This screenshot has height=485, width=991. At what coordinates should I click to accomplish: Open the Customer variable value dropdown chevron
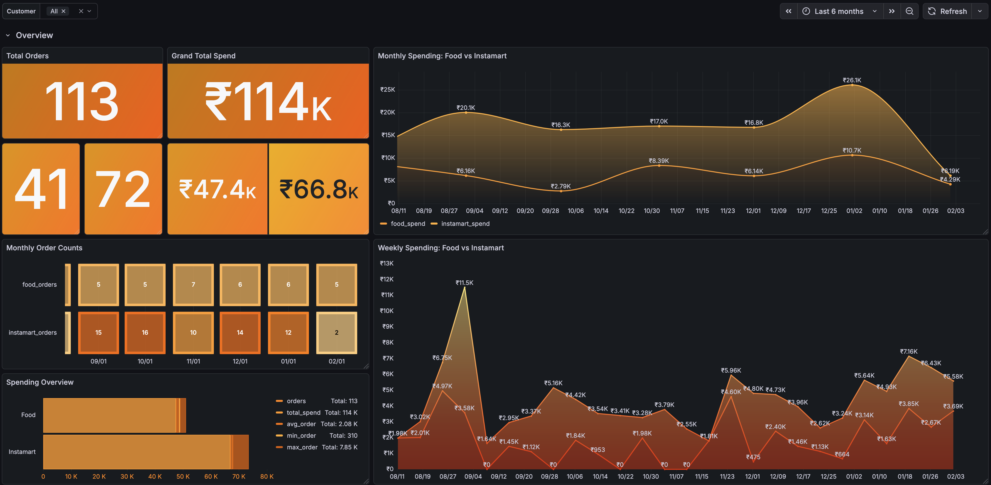89,11
